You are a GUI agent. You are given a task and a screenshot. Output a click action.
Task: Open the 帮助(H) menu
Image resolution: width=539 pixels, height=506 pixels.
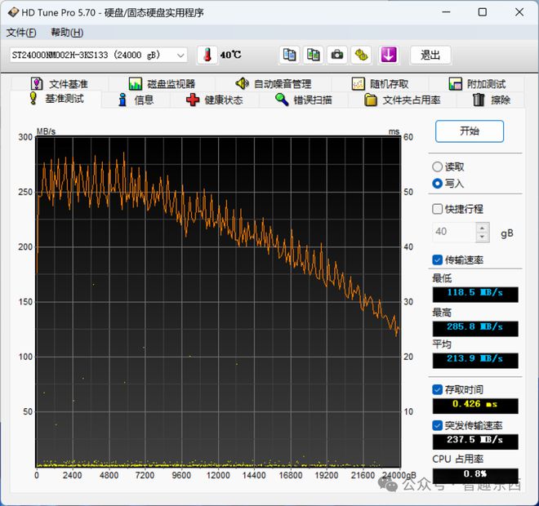(67, 33)
